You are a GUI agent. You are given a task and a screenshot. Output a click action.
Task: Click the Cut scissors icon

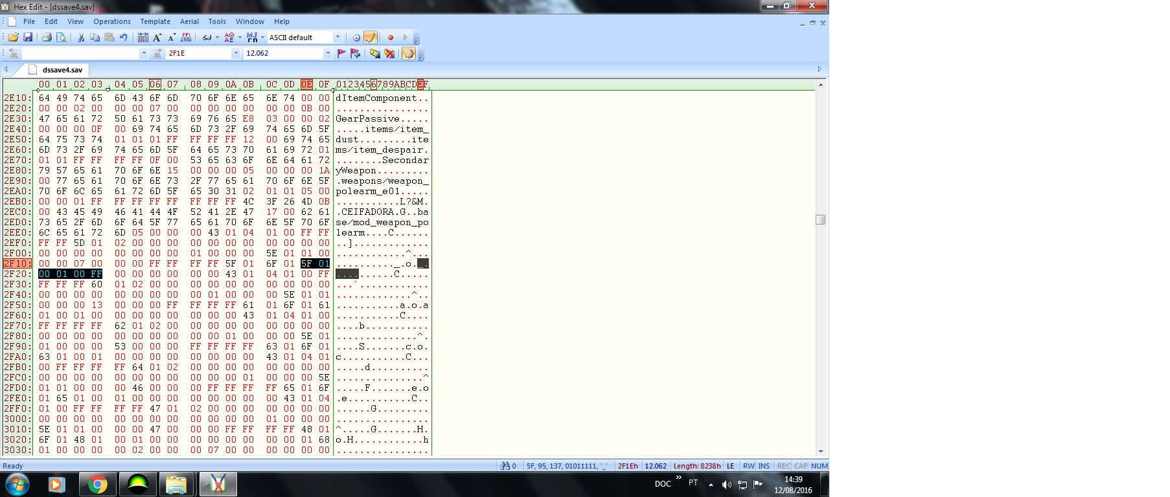click(81, 38)
